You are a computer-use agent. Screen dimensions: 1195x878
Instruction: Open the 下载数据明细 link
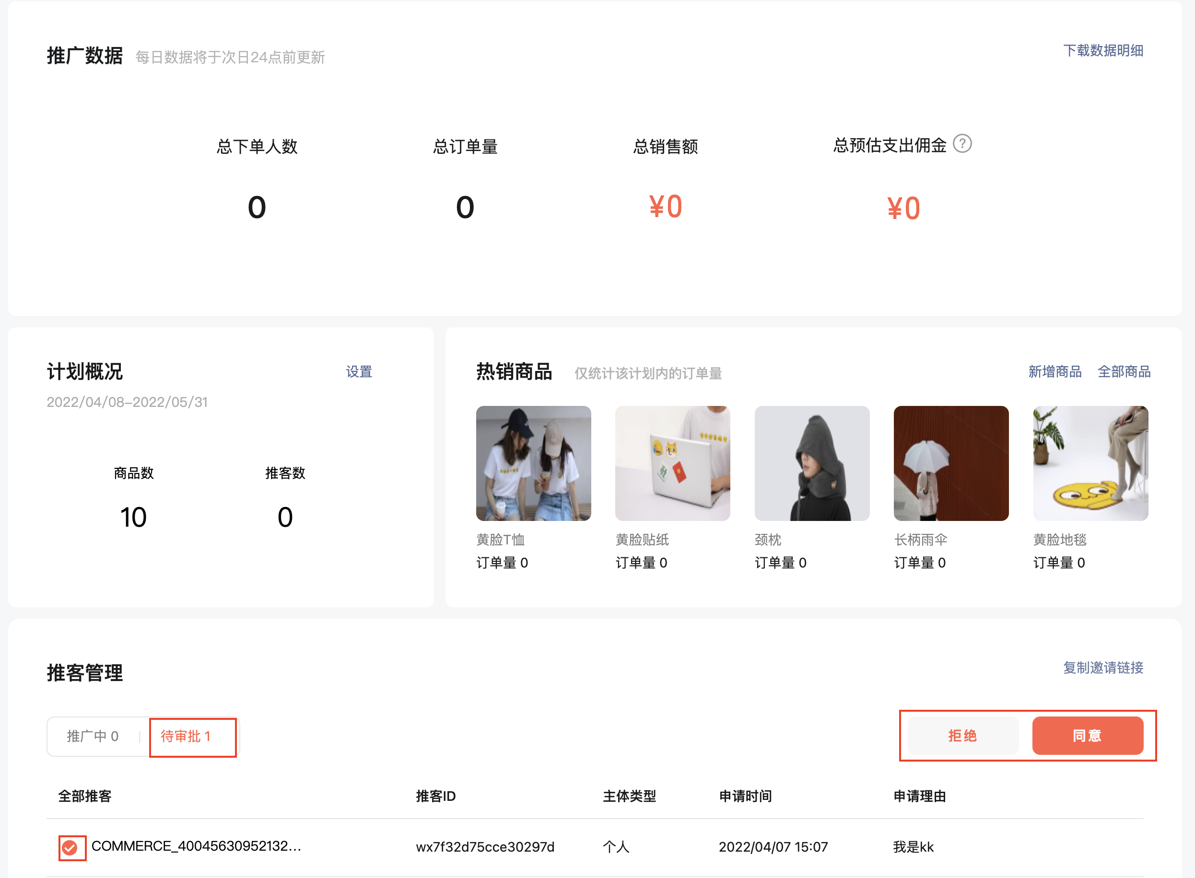1102,50
